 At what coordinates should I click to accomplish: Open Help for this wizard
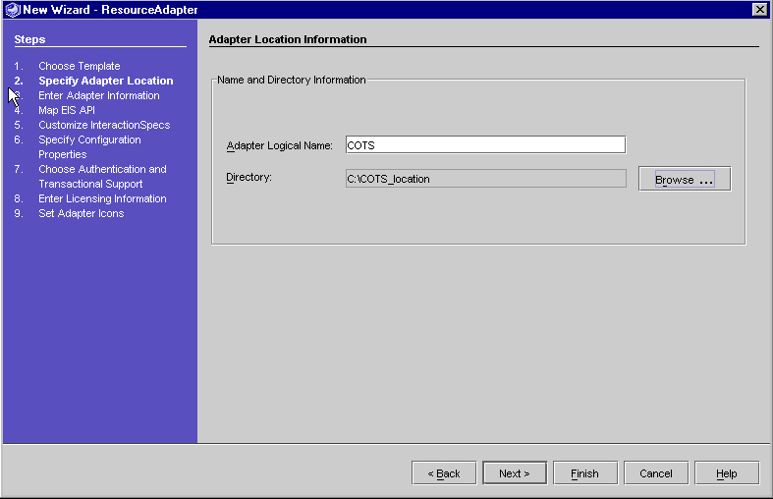727,473
